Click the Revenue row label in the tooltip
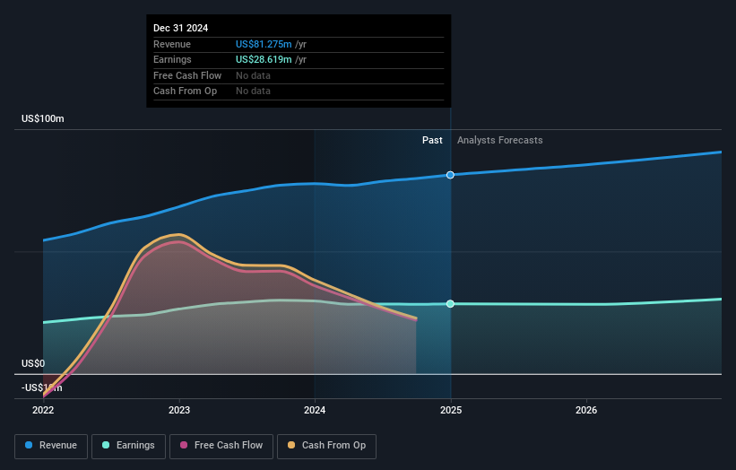The width and height of the screenshot is (736, 470). (x=172, y=44)
